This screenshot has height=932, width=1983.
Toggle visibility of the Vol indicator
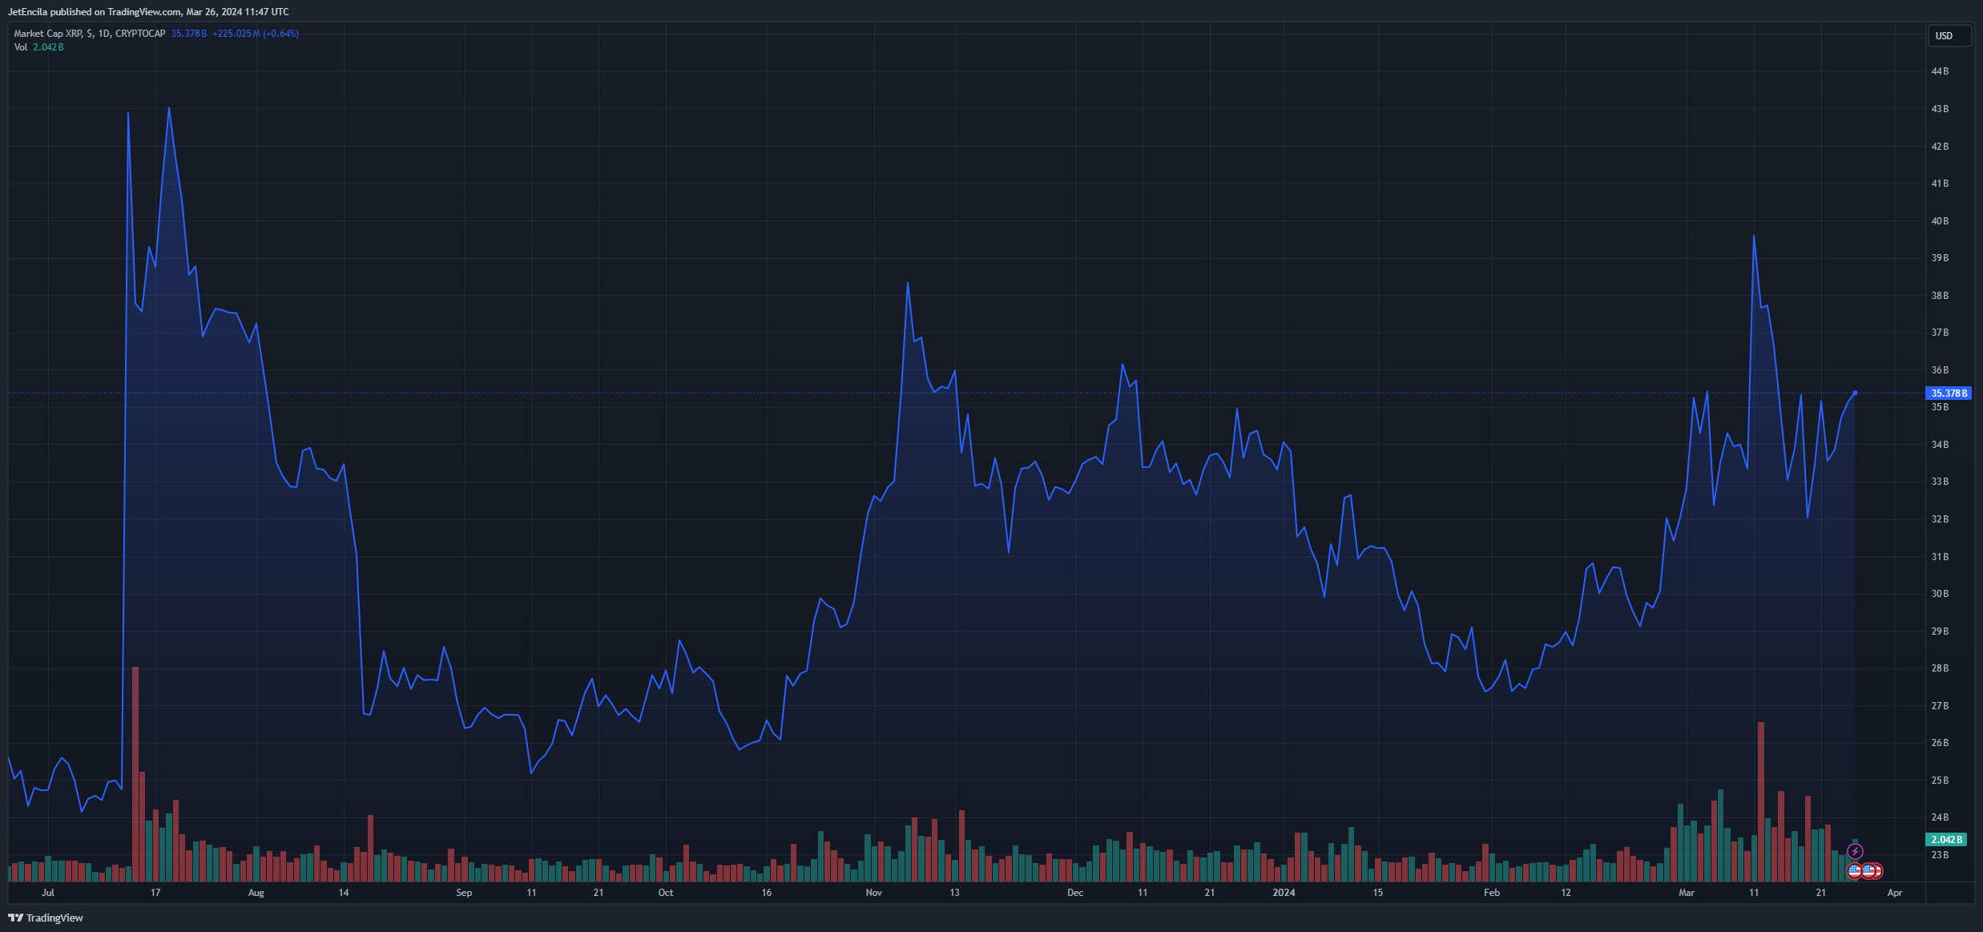tap(22, 46)
